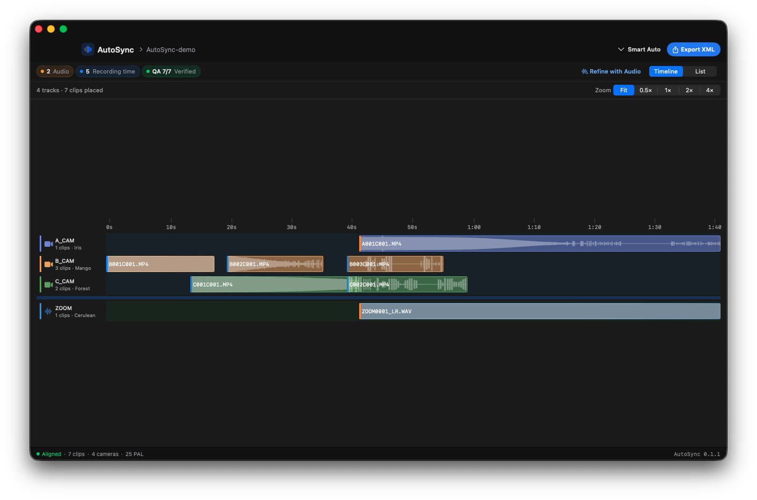Click the AutoSync 0.1.1 version text
Screen dimensions: 757x500
tap(697, 454)
